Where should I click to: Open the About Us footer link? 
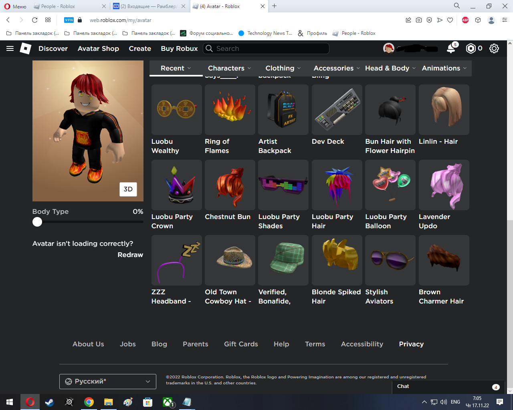point(88,344)
